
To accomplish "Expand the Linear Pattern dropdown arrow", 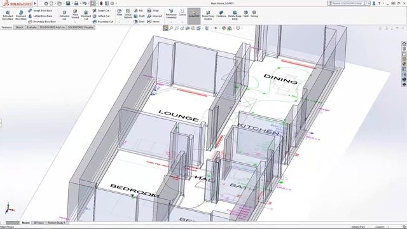I will click(128, 22).
